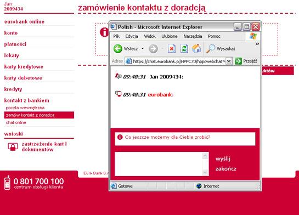Open the Ulubione menu
The height and width of the screenshot is (215, 299).
click(x=170, y=36)
